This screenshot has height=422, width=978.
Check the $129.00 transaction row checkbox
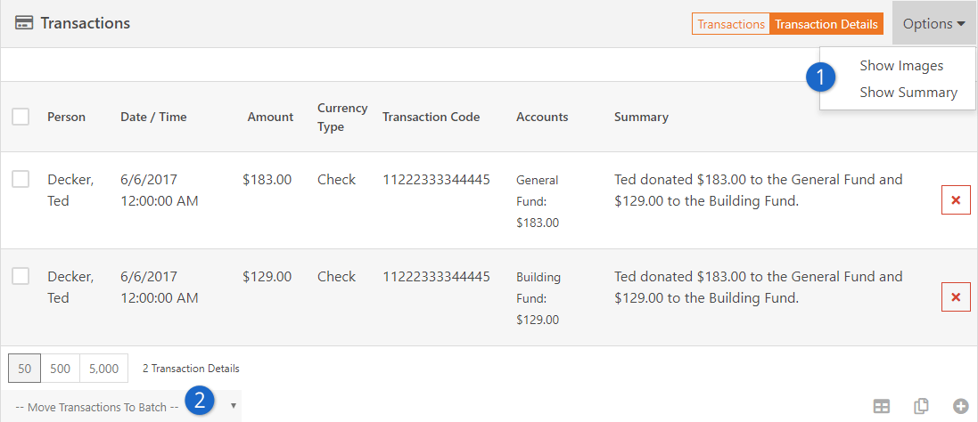coord(21,276)
